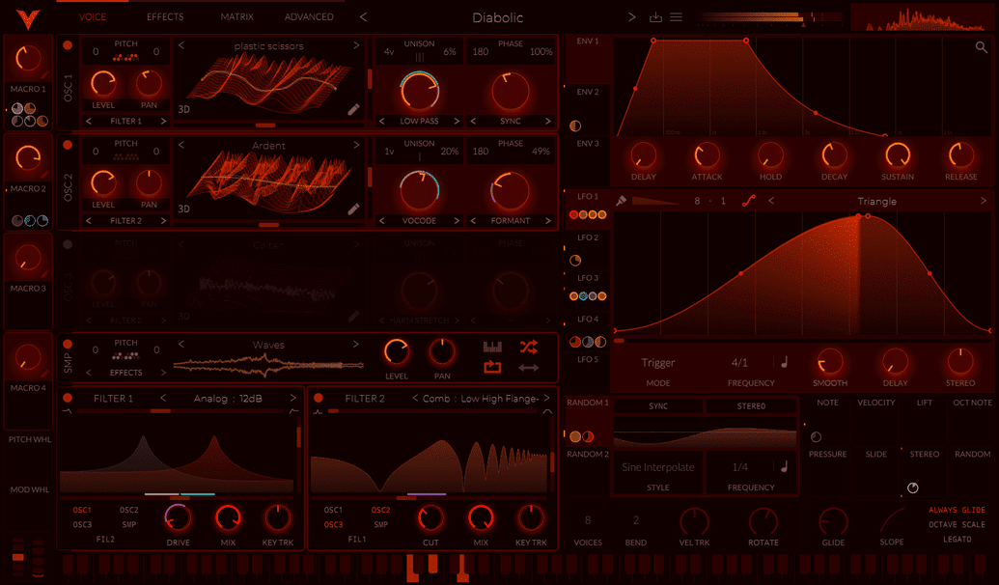This screenshot has width=999, height=585.
Task: Enable ALWAYS GLIDE option
Action: [x=957, y=510]
